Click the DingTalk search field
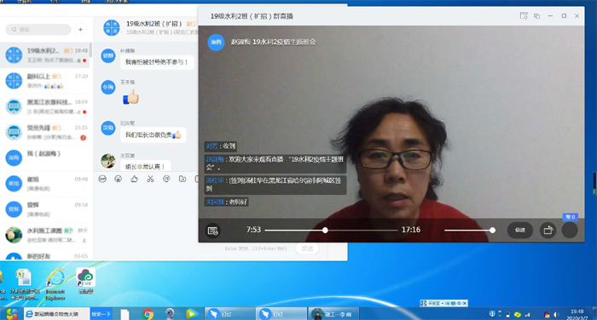597x320 pixels. [38, 29]
